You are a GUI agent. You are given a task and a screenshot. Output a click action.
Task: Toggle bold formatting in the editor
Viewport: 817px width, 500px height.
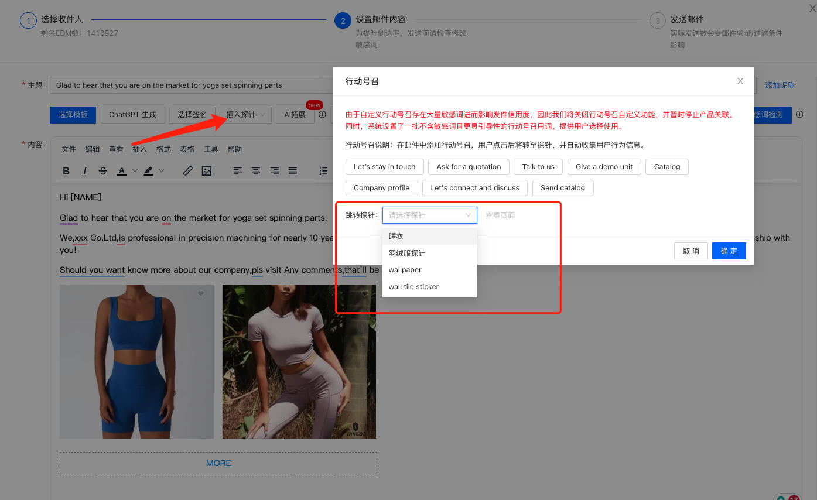pos(66,171)
